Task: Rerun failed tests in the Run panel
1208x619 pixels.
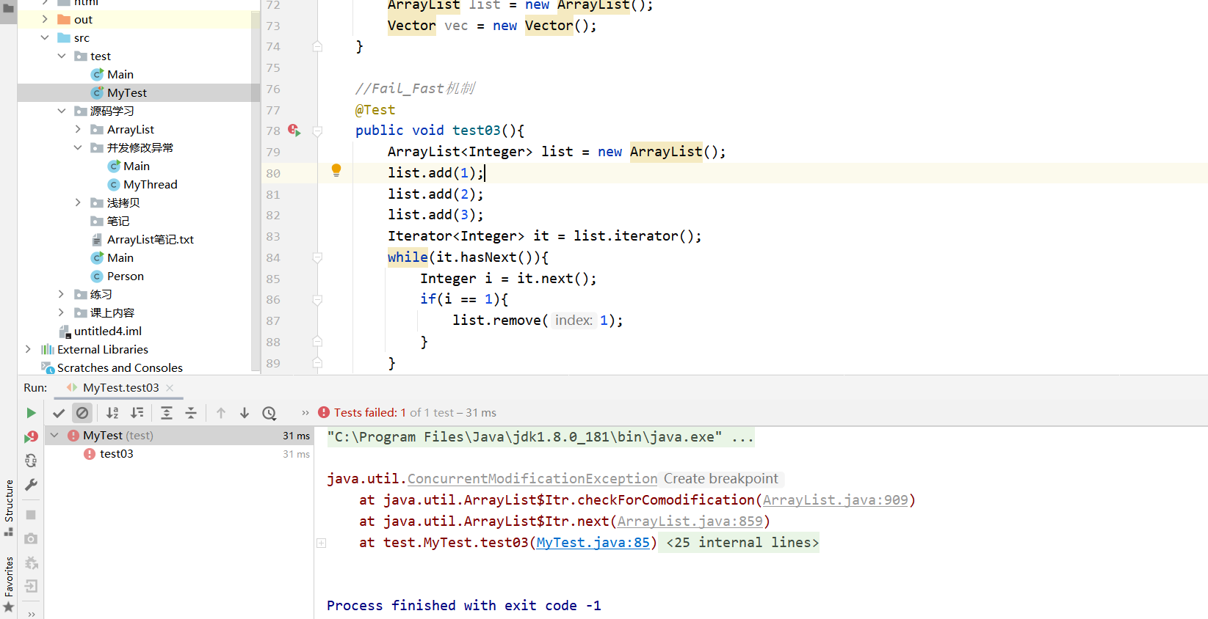Action: pyautogui.click(x=31, y=436)
